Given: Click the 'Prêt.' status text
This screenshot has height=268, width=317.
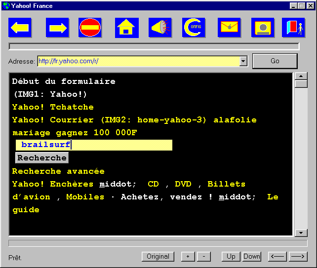Looking at the screenshot, I should [15, 258].
